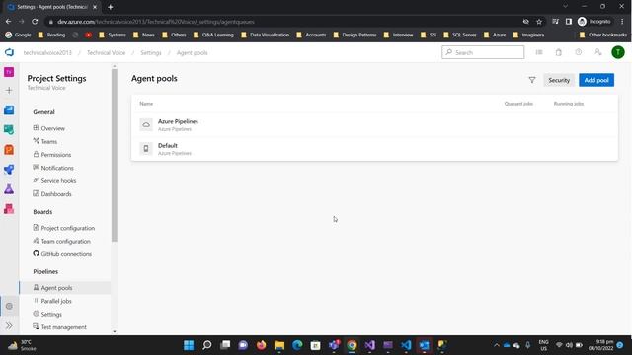Open Visual Studio Code from taskbar

[x=406, y=345]
